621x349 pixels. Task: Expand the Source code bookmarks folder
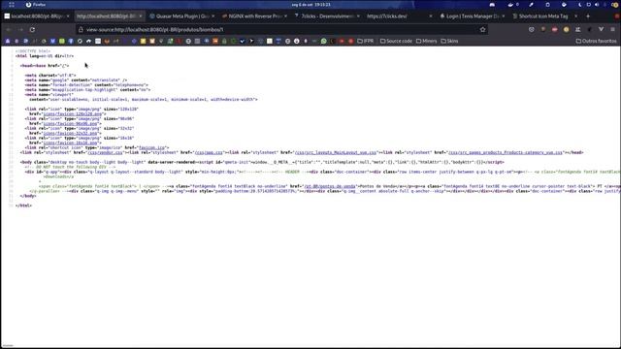(x=396, y=41)
